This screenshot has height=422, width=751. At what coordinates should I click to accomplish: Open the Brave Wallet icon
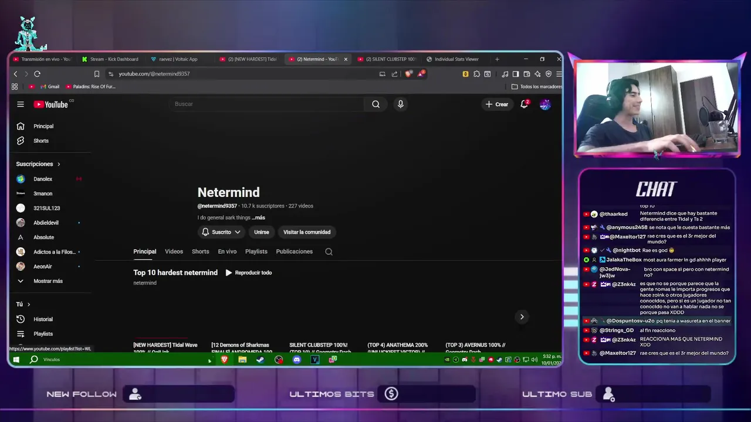coord(526,74)
